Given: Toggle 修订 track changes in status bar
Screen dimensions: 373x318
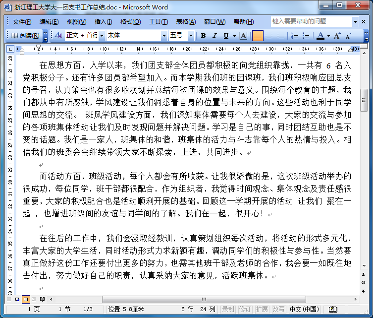Looking at the screenshot, I should pos(245,310).
